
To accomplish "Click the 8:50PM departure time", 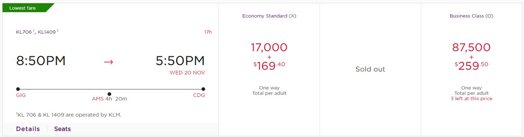I will [x=41, y=61].
